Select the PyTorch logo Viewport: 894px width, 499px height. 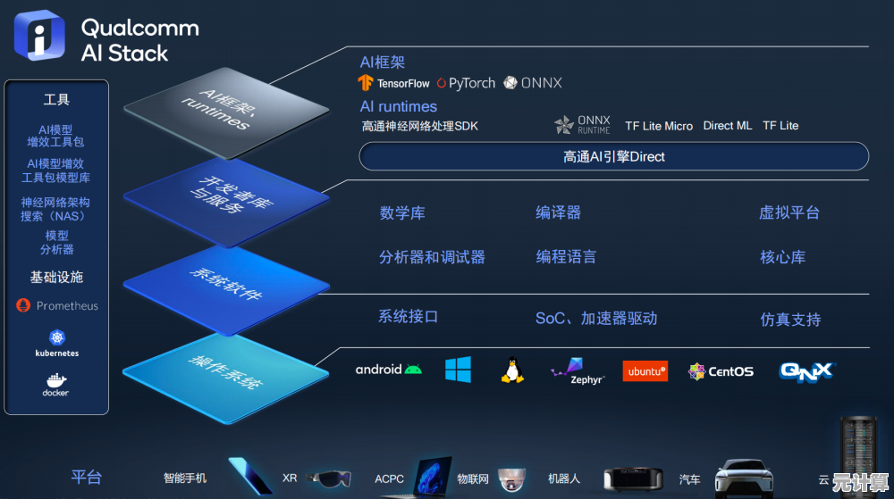(466, 83)
